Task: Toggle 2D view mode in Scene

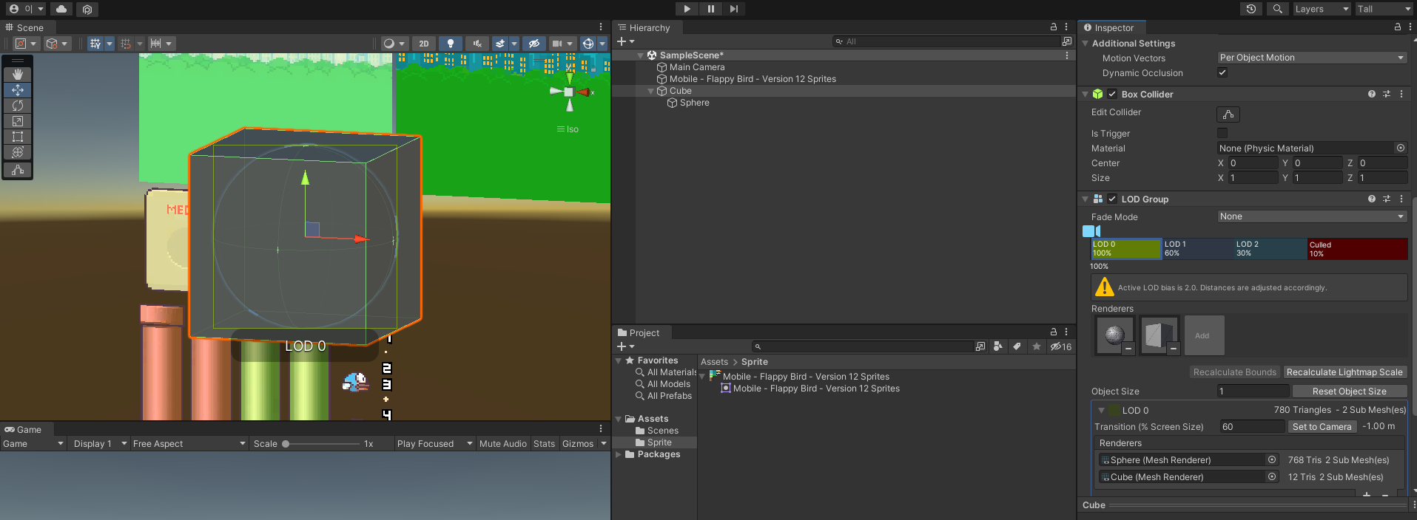Action: [424, 44]
